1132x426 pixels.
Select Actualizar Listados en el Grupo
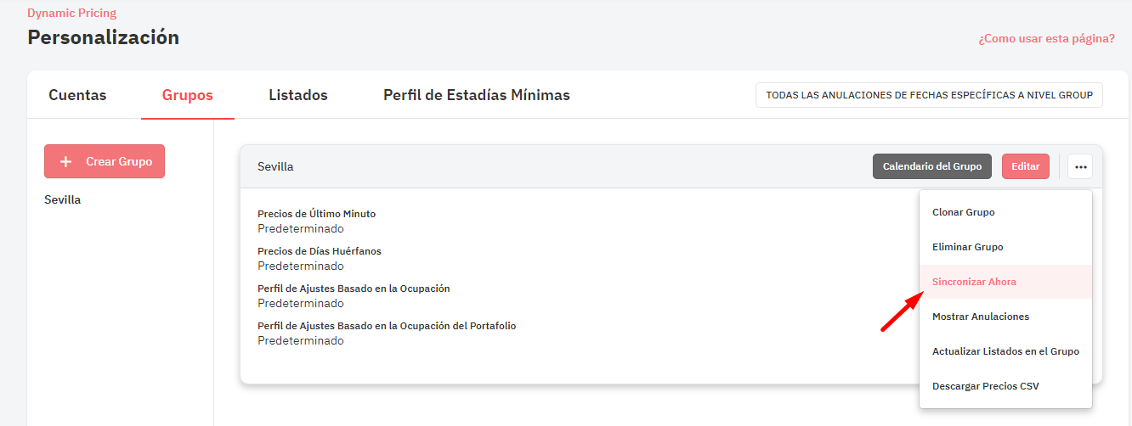click(1005, 351)
